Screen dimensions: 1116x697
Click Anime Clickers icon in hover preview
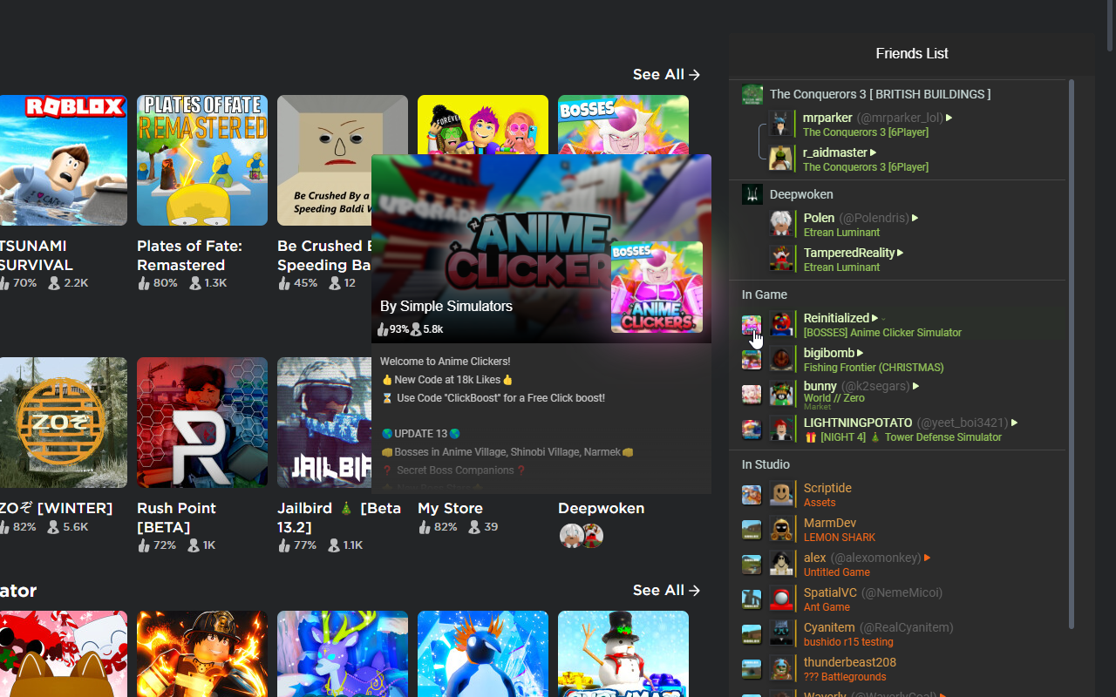pos(657,287)
